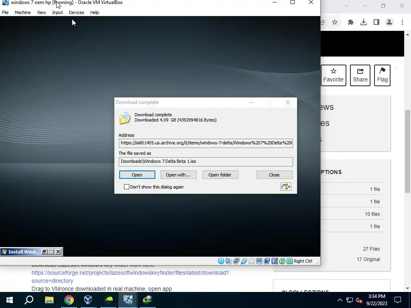Image resolution: width=411 pixels, height=308 pixels.
Task: Click the Favorite button on archive page
Action: click(334, 75)
